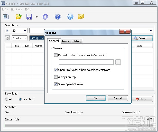The width and height of the screenshot is (158, 132).
Task: Click the new document toolbar icon
Action: [6, 16]
